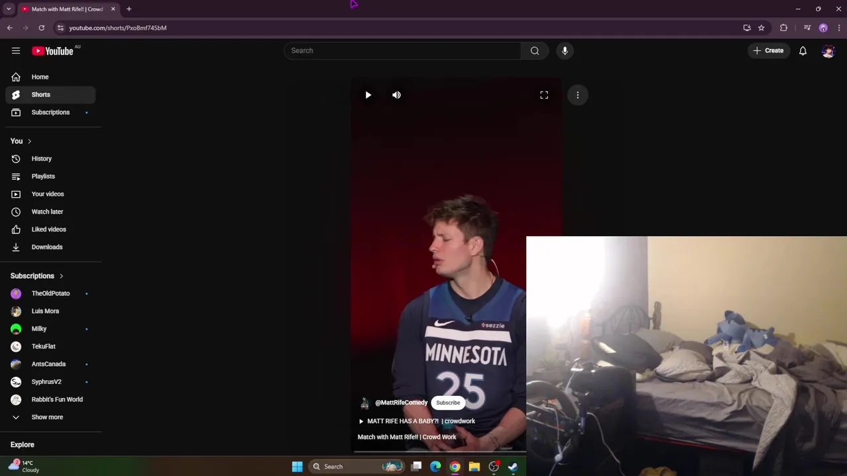The height and width of the screenshot is (476, 847).
Task: Select Shorts in the sidebar
Action: (x=51, y=95)
